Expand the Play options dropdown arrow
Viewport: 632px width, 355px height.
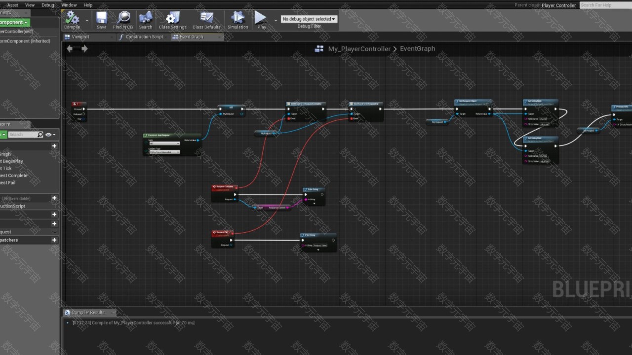coord(276,20)
